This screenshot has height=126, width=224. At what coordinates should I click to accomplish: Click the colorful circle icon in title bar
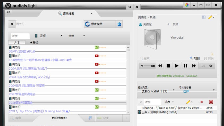[187, 5]
